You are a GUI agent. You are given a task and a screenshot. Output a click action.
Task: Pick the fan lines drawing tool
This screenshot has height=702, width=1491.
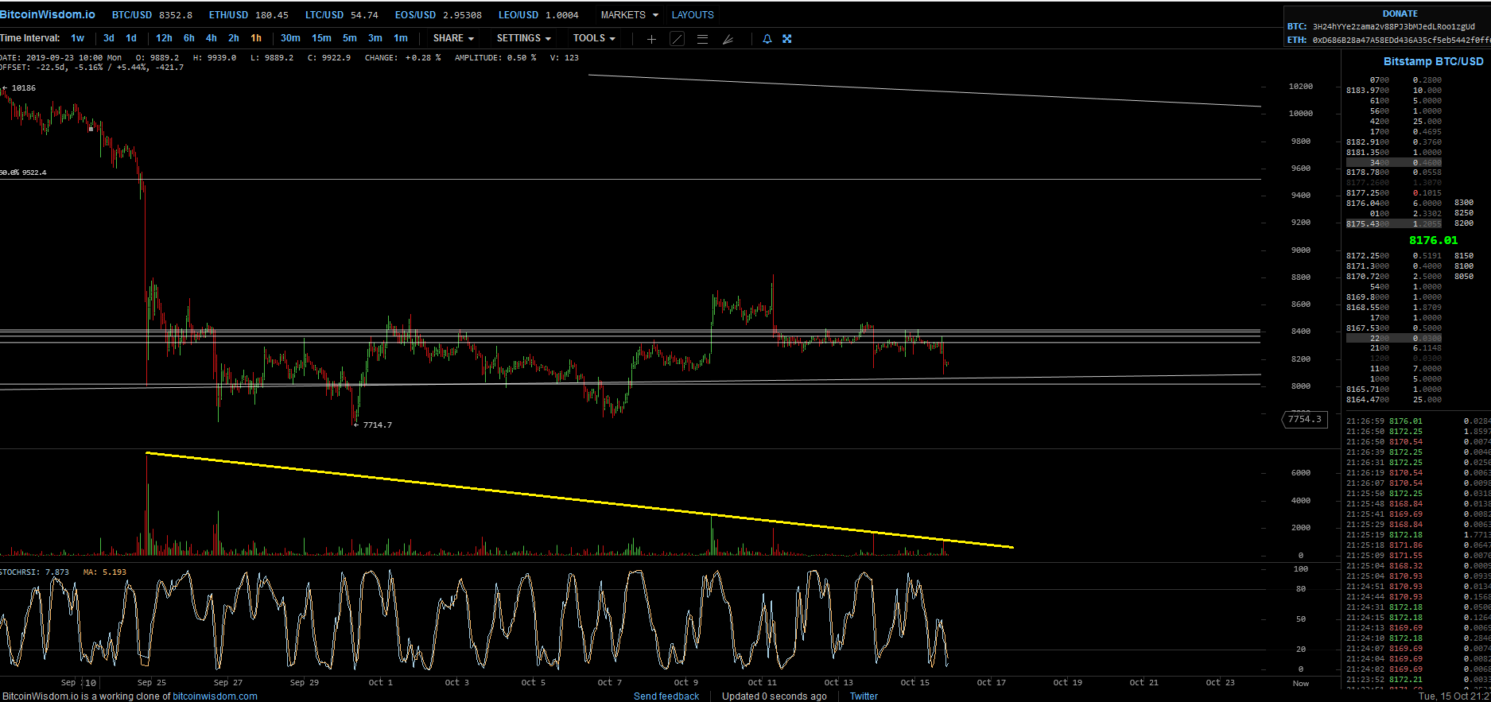(728, 39)
